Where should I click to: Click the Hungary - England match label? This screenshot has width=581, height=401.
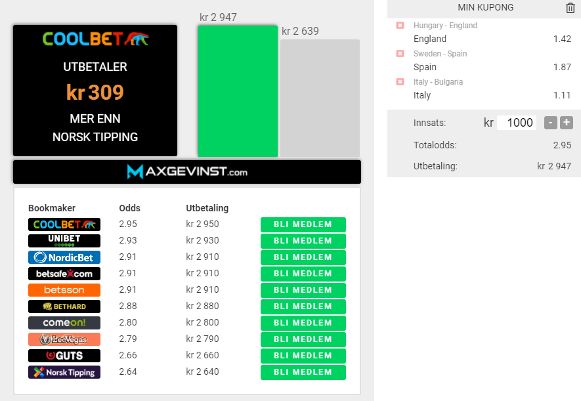click(445, 26)
